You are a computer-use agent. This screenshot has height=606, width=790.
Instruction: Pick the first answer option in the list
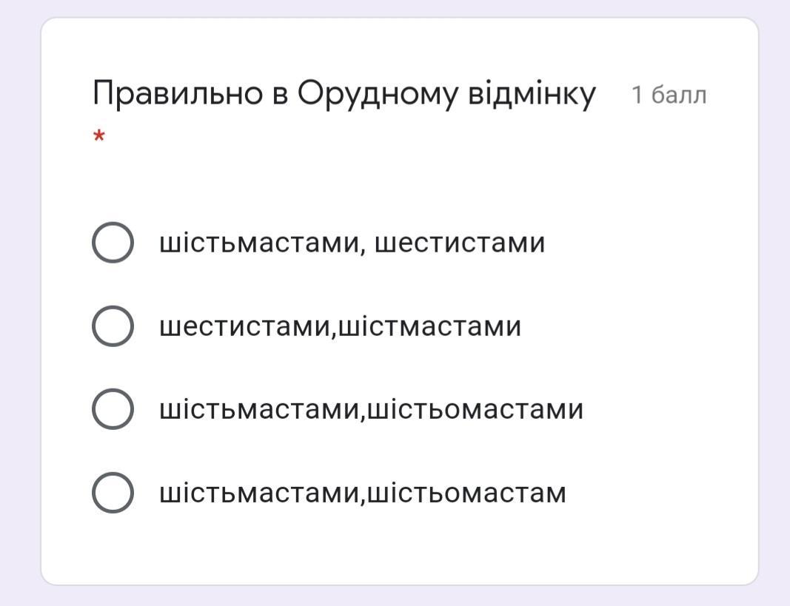tap(113, 243)
